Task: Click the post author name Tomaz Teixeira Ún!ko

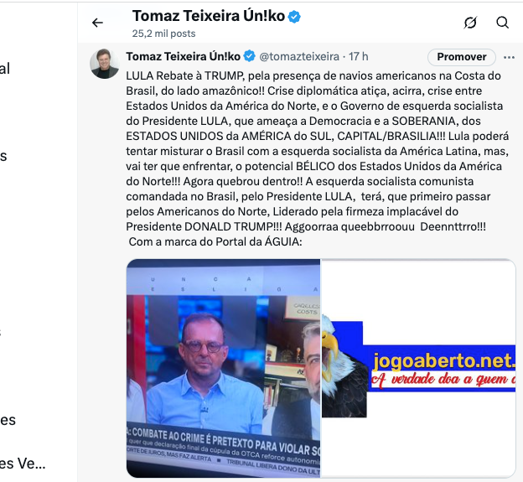Action: tap(183, 57)
